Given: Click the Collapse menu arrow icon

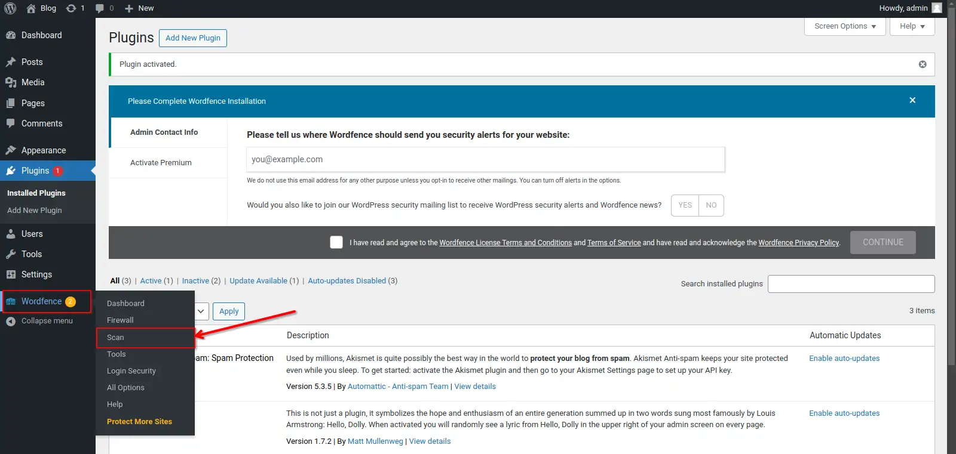Looking at the screenshot, I should tap(11, 321).
